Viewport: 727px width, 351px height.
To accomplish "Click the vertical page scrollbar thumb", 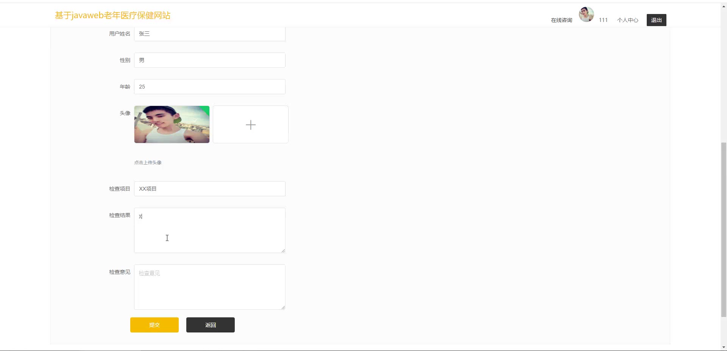I will [724, 230].
